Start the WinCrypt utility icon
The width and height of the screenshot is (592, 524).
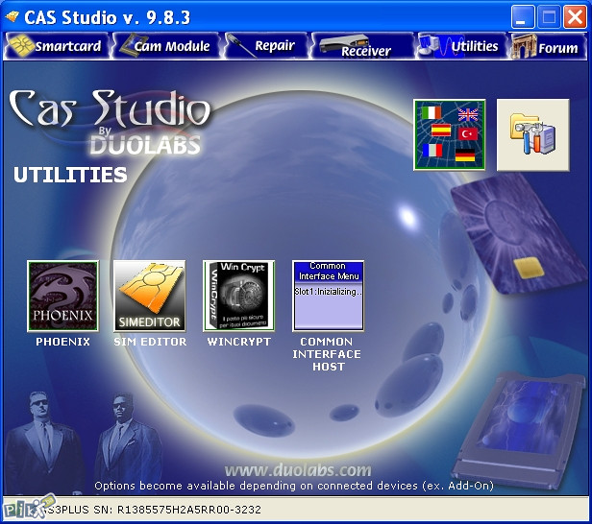point(238,297)
